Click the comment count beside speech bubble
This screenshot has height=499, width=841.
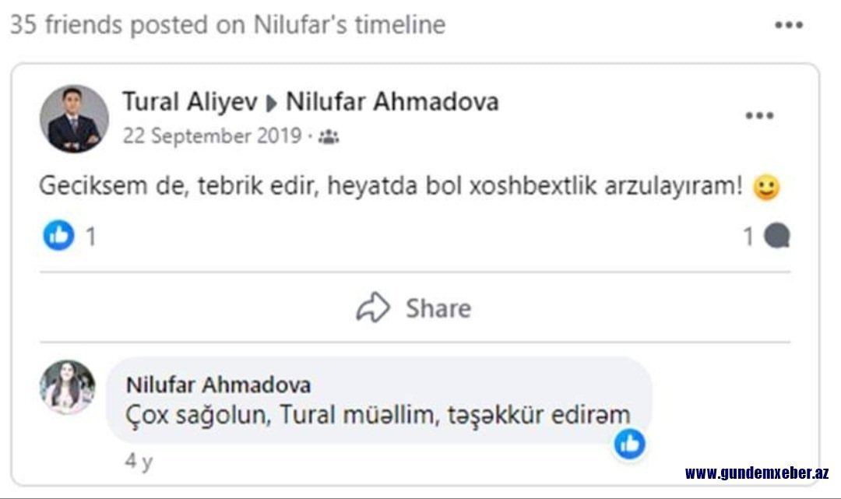[x=748, y=236]
